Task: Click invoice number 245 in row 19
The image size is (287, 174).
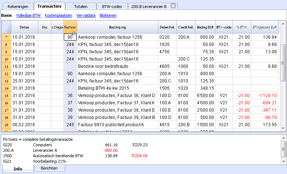Action: (70, 125)
